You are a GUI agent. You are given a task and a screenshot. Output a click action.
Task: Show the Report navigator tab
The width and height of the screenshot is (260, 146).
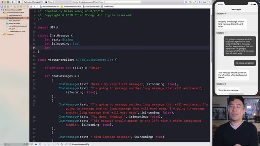click(x=27, y=6)
